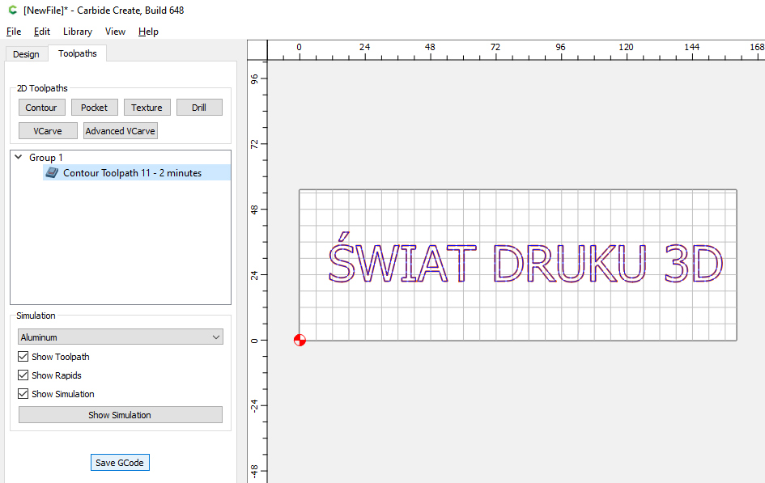The image size is (765, 483).
Task: Disable the Show Simulation checkbox
Action: coord(23,394)
